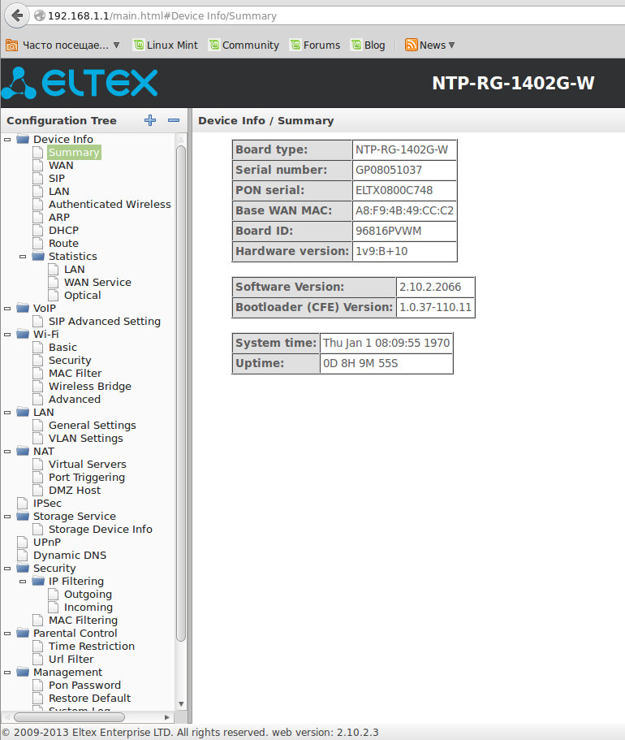Open the Route page
The image size is (625, 740).
(x=63, y=243)
